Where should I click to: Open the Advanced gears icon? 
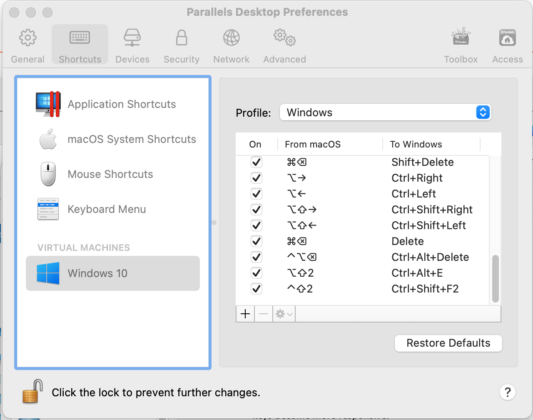[x=284, y=38]
